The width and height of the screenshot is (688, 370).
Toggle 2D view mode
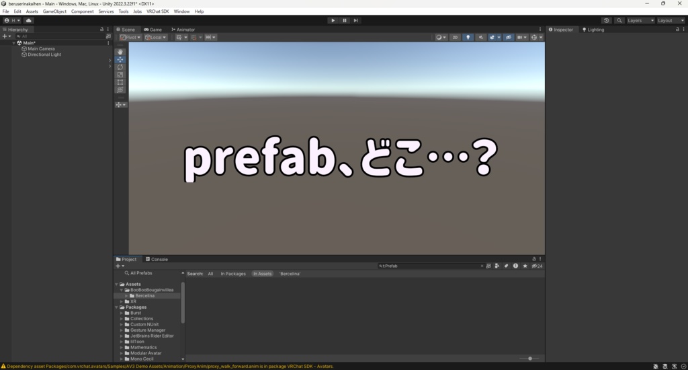coord(455,38)
